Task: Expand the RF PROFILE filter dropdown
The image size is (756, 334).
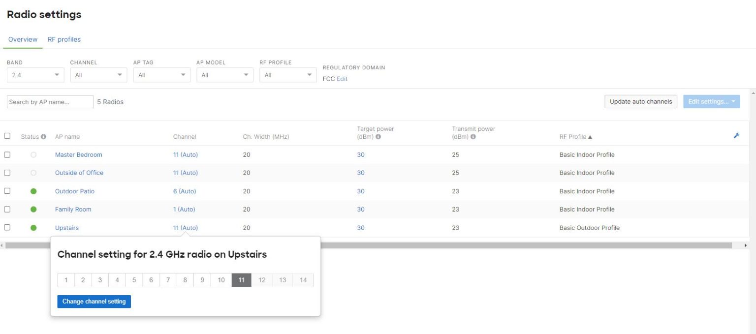Action: 288,74
